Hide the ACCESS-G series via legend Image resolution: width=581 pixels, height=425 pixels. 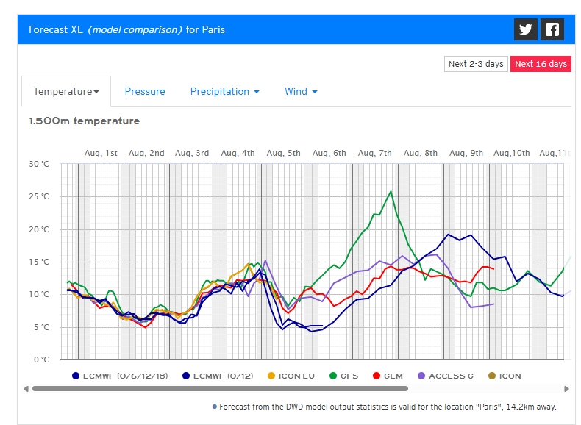coord(444,376)
